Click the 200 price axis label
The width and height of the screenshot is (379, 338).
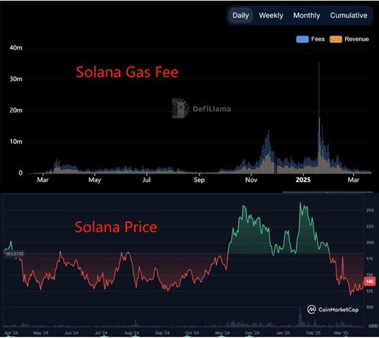[370, 243]
